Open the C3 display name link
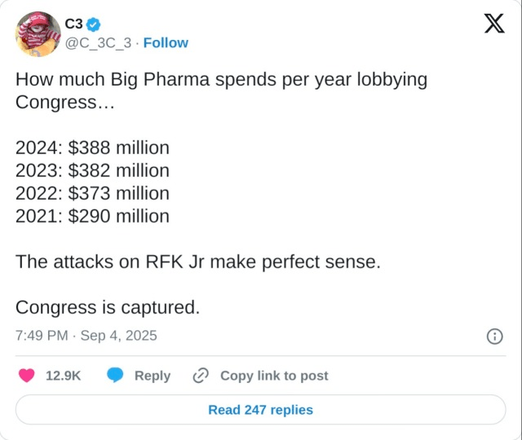522x440 pixels. [x=73, y=24]
